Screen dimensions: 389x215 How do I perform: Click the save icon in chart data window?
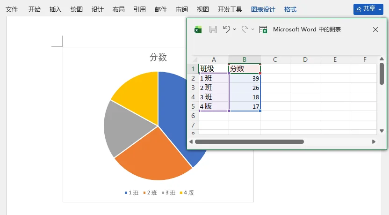pos(213,30)
